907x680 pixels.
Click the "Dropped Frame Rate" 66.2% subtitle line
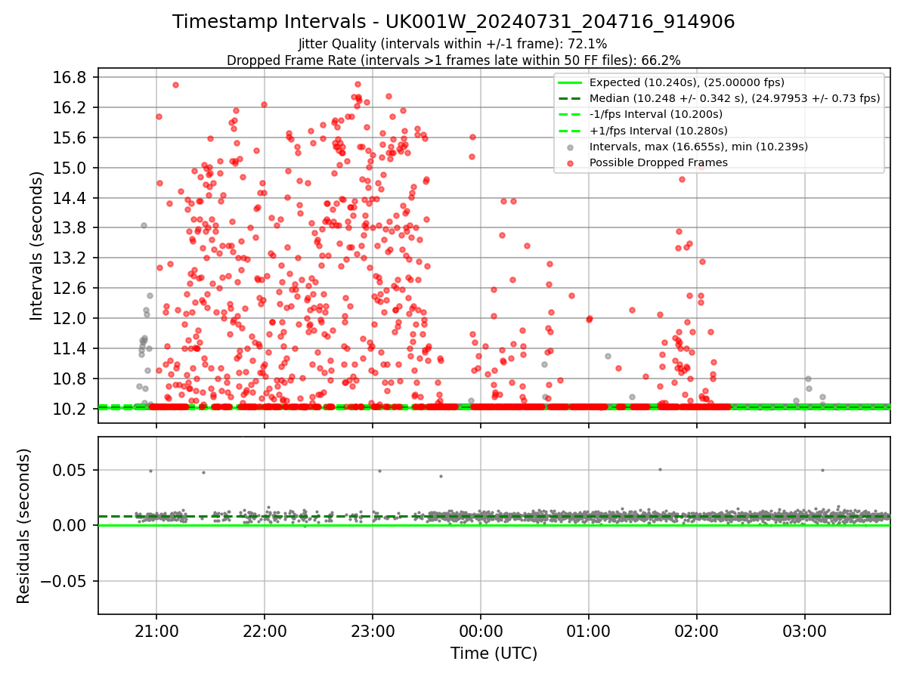coord(453,60)
